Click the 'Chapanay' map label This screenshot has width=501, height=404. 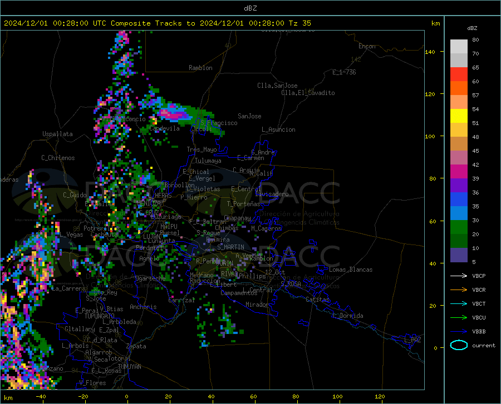click(237, 218)
